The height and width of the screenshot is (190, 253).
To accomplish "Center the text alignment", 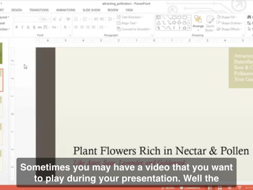I will (x=82, y=27).
